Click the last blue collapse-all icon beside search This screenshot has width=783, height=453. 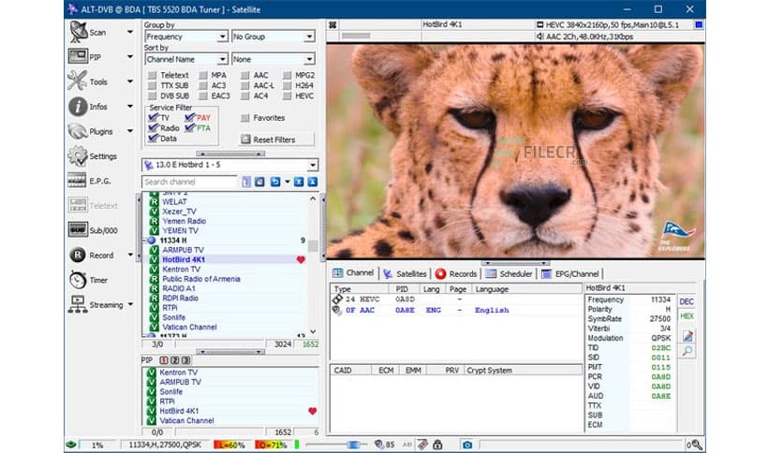click(312, 182)
